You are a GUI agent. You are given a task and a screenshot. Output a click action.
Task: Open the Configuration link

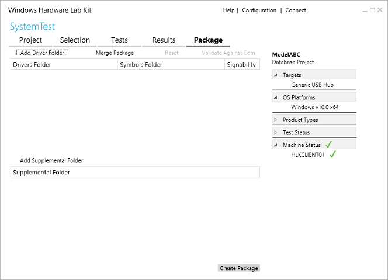pyautogui.click(x=259, y=10)
